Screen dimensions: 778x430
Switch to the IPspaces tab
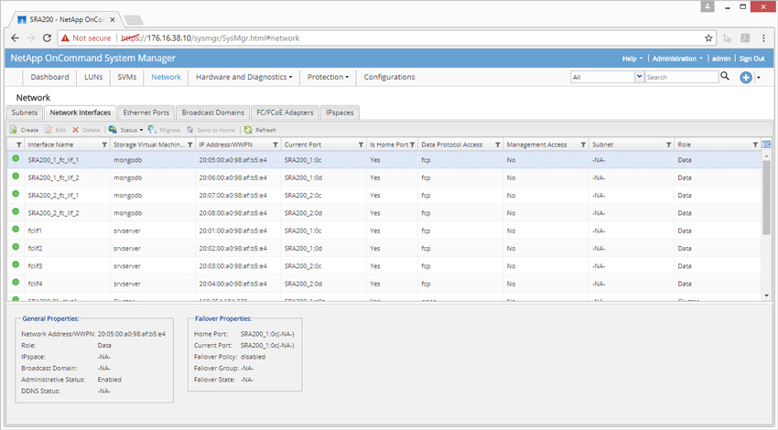[x=340, y=113]
